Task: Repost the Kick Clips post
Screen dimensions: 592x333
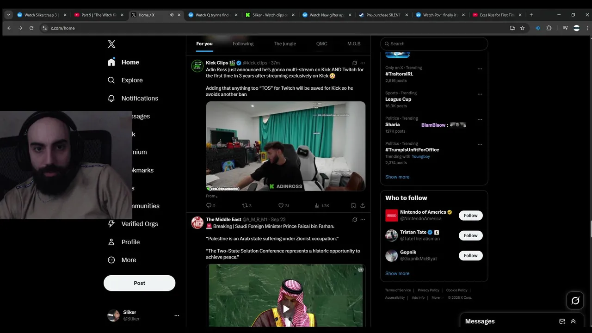Action: pyautogui.click(x=245, y=205)
